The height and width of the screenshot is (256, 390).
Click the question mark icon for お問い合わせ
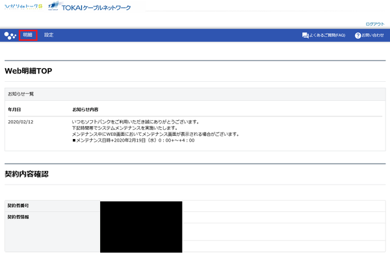tap(357, 35)
